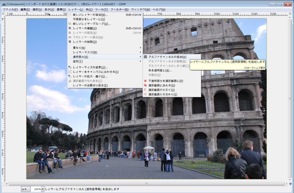The height and width of the screenshot is (193, 294).
Task: Open the 画像(I) menu
Action: 61,10
